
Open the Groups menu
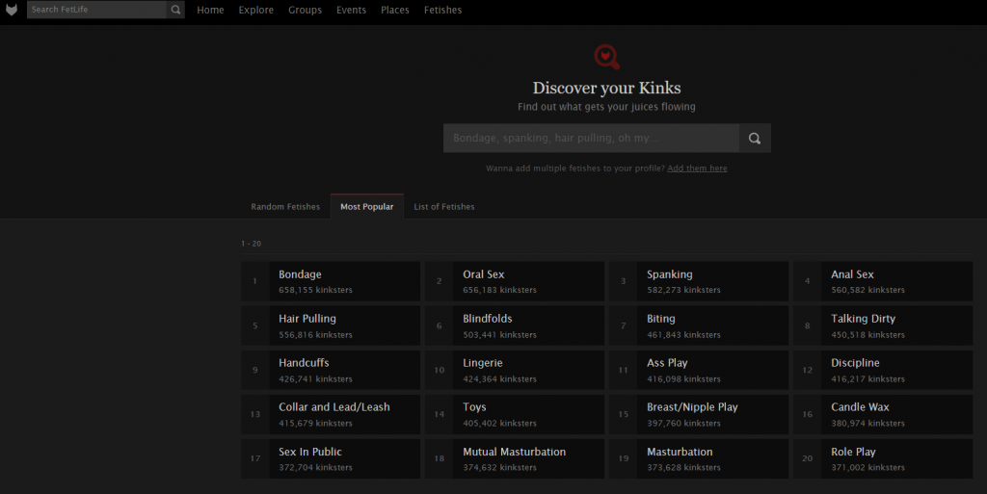click(306, 10)
